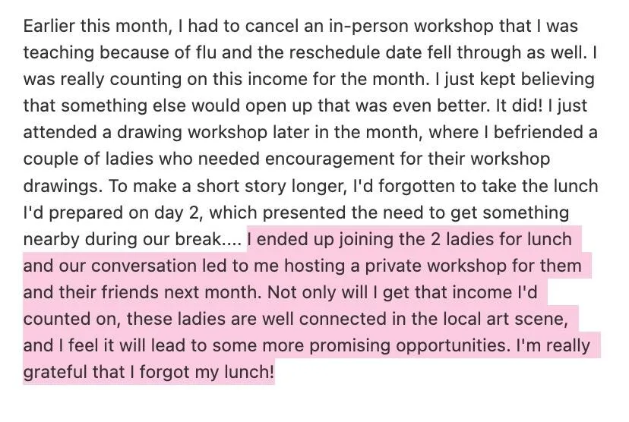
Task: Click the word "encouragement"
Action: tap(330, 159)
